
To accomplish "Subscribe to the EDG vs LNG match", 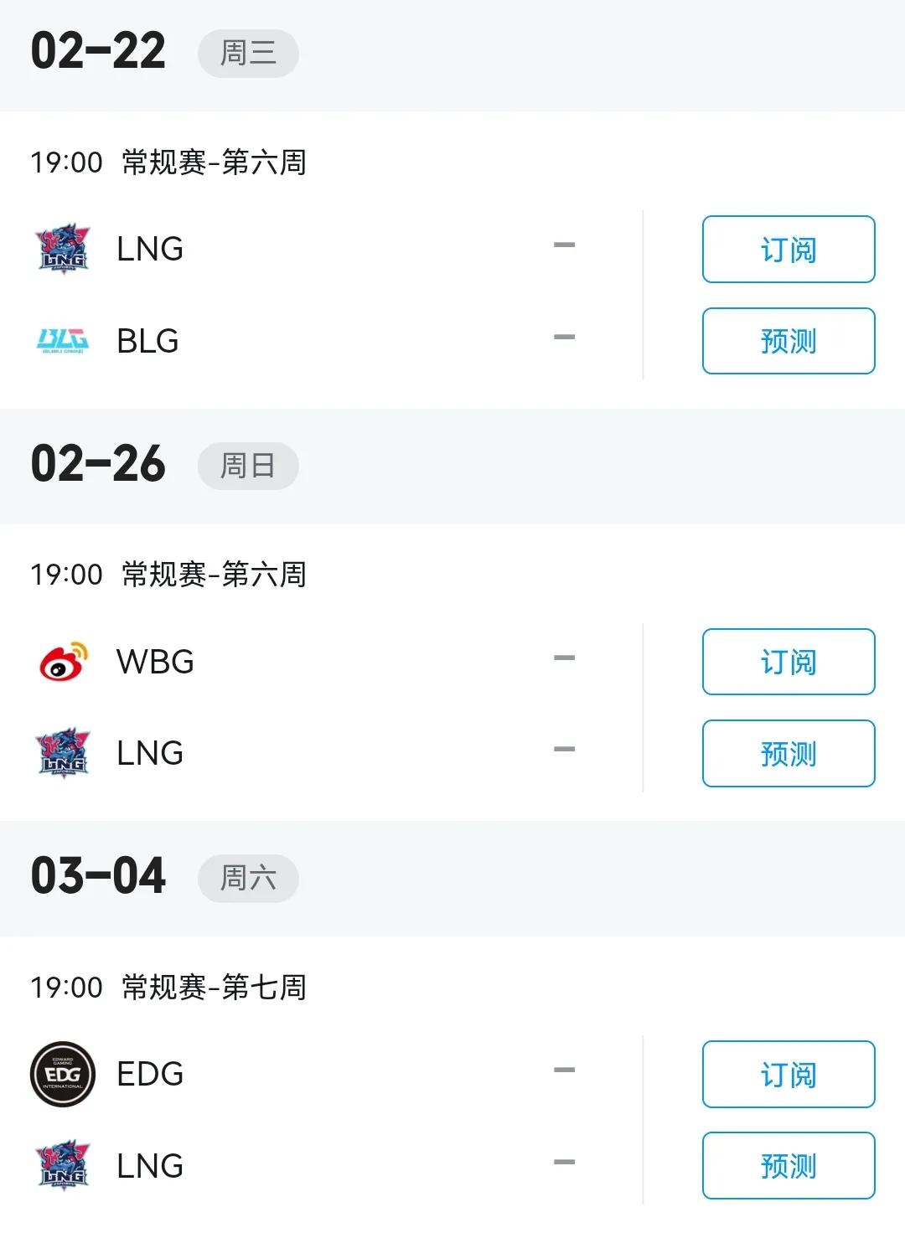I will [788, 1075].
